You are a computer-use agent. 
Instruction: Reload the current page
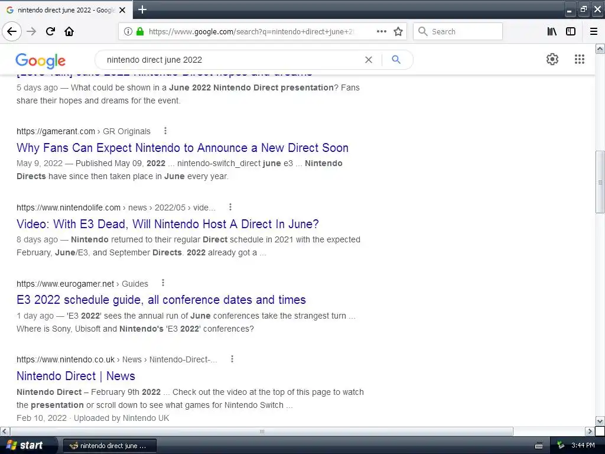click(x=50, y=31)
